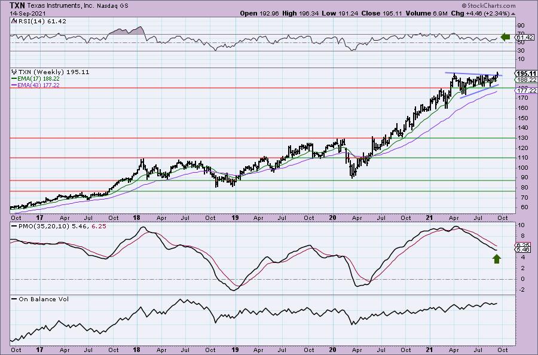Click the Open 192.96 value
This screenshot has height=355, width=538.
(x=259, y=13)
